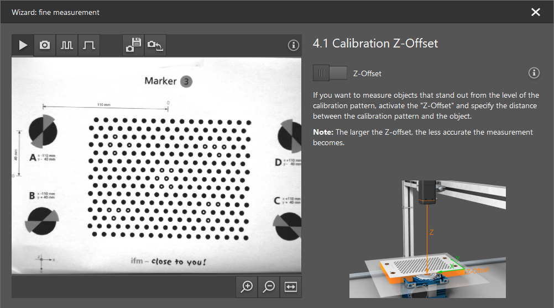Image resolution: width=554 pixels, height=308 pixels.
Task: Click the 4.1 Calibration Z-Offset heading
Action: click(375, 44)
